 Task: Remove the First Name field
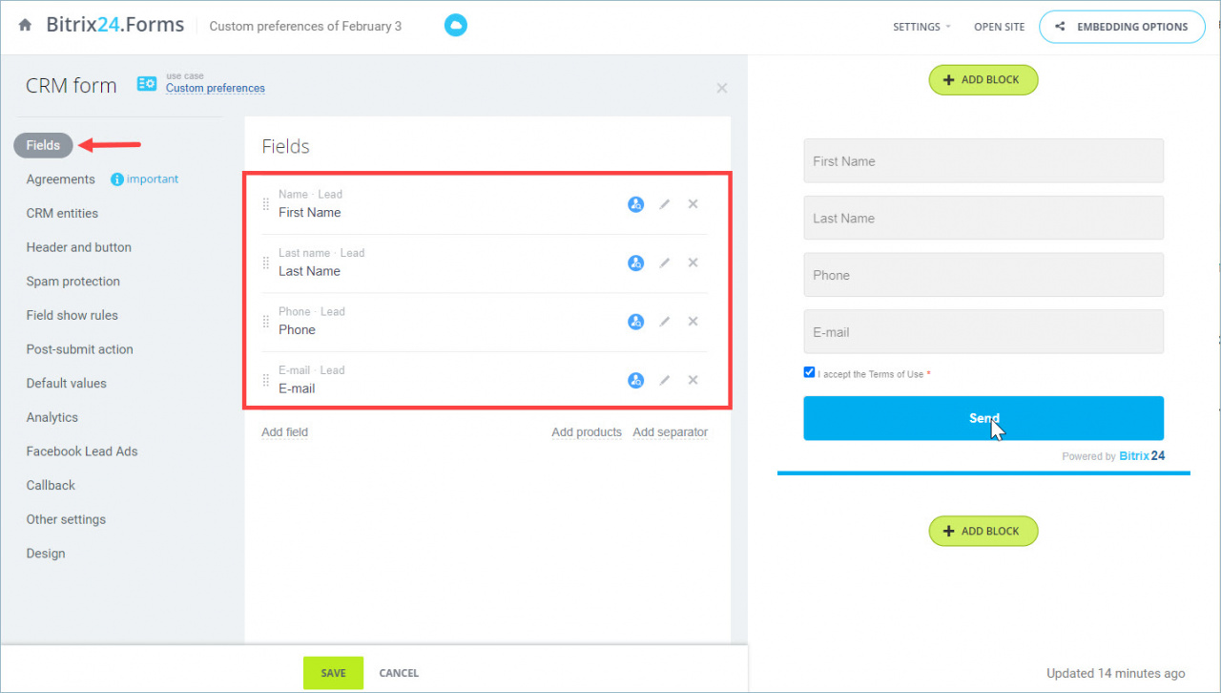[x=693, y=203]
